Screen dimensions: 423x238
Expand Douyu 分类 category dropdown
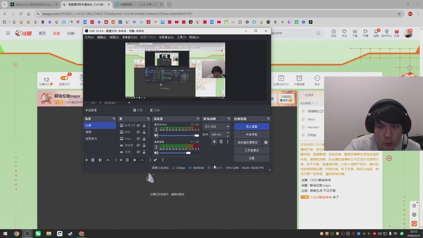coord(71,33)
